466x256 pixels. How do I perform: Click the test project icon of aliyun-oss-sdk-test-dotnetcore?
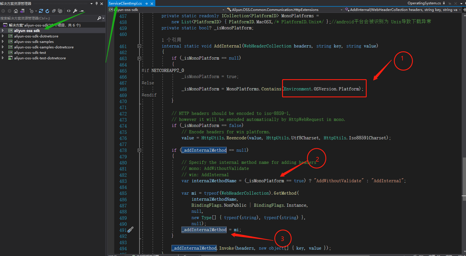coord(10,58)
